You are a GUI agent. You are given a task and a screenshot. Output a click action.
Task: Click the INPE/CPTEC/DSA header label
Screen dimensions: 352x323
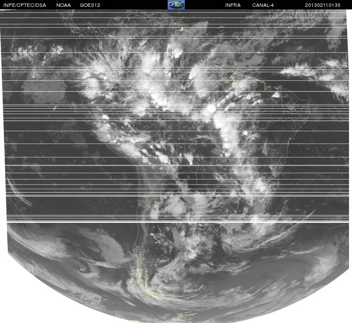[x=25, y=5]
